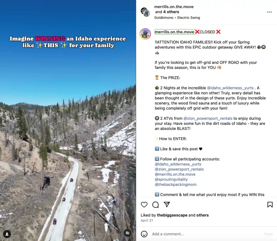The width and height of the screenshot is (277, 241).
Task: Click the April 21 post date
Action: point(147,220)
